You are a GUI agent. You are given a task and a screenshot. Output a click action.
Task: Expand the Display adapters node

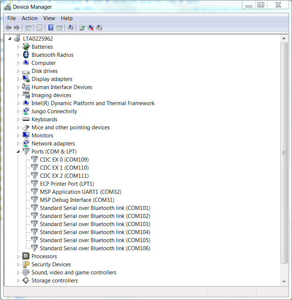click(x=18, y=79)
